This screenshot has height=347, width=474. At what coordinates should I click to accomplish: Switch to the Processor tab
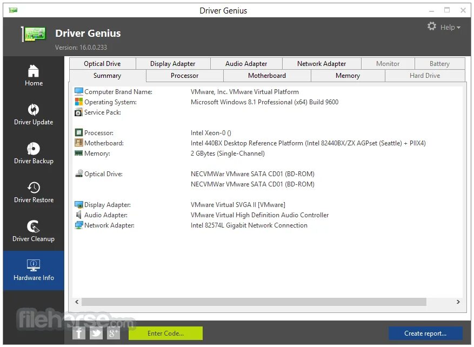tap(185, 76)
